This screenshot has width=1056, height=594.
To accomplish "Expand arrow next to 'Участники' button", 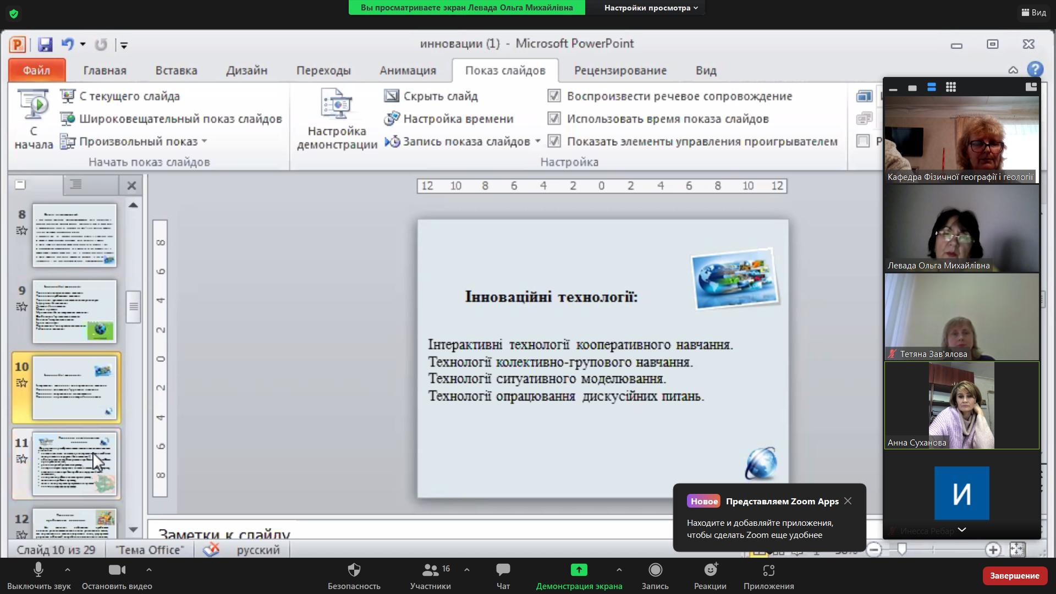I will point(466,570).
